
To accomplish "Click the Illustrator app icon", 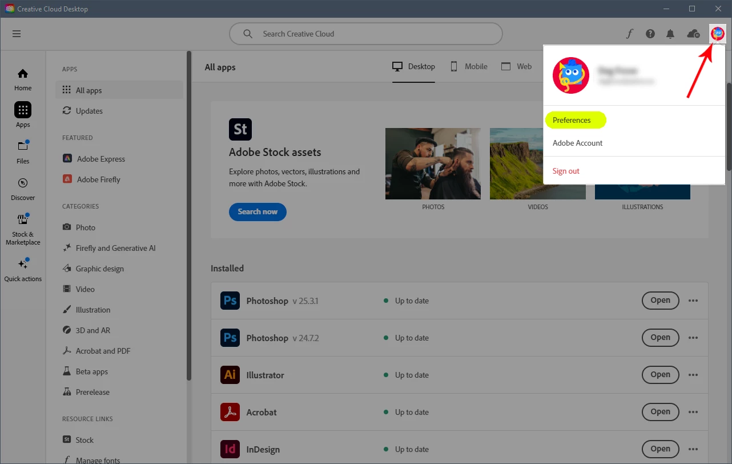I will 230,375.
